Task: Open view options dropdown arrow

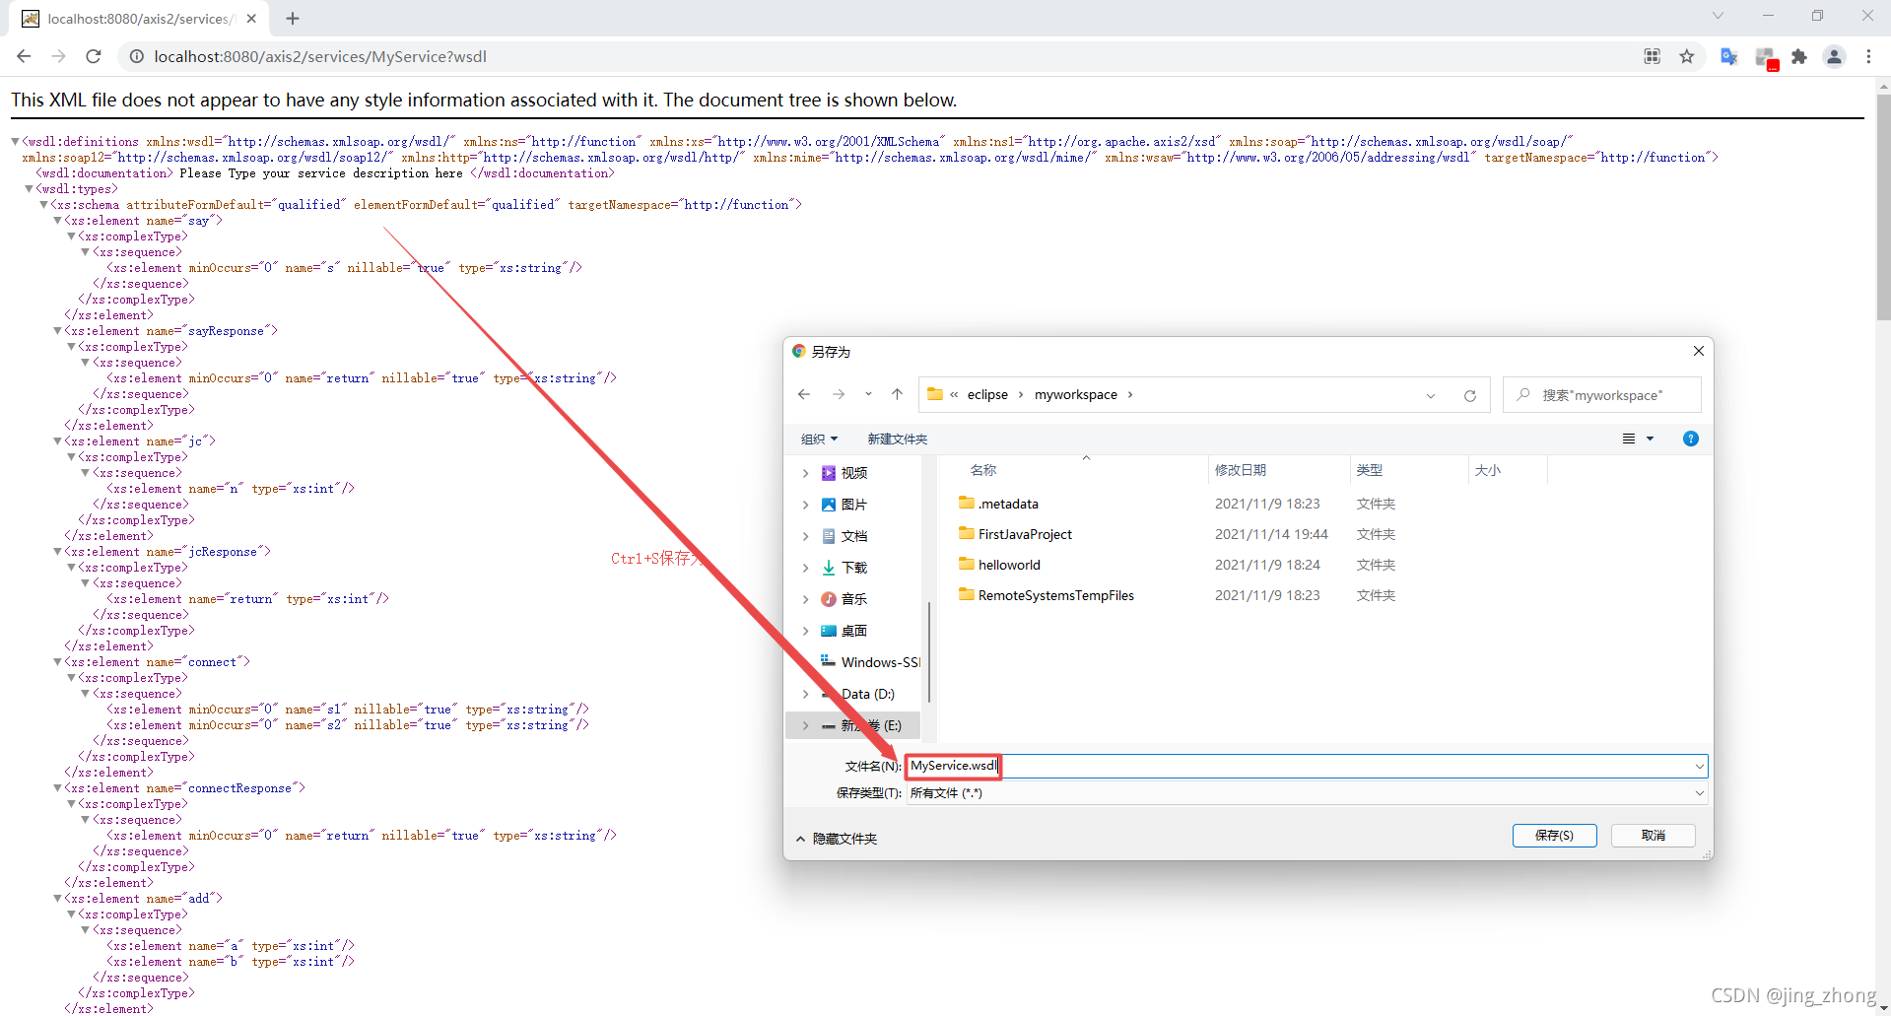Action: point(1651,439)
